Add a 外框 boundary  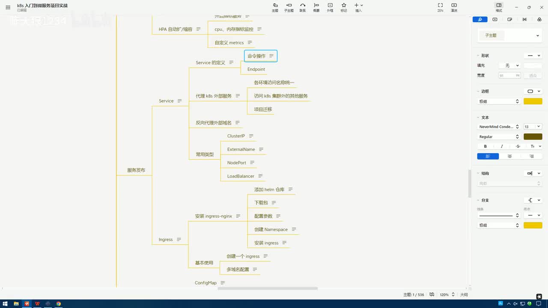330,7
